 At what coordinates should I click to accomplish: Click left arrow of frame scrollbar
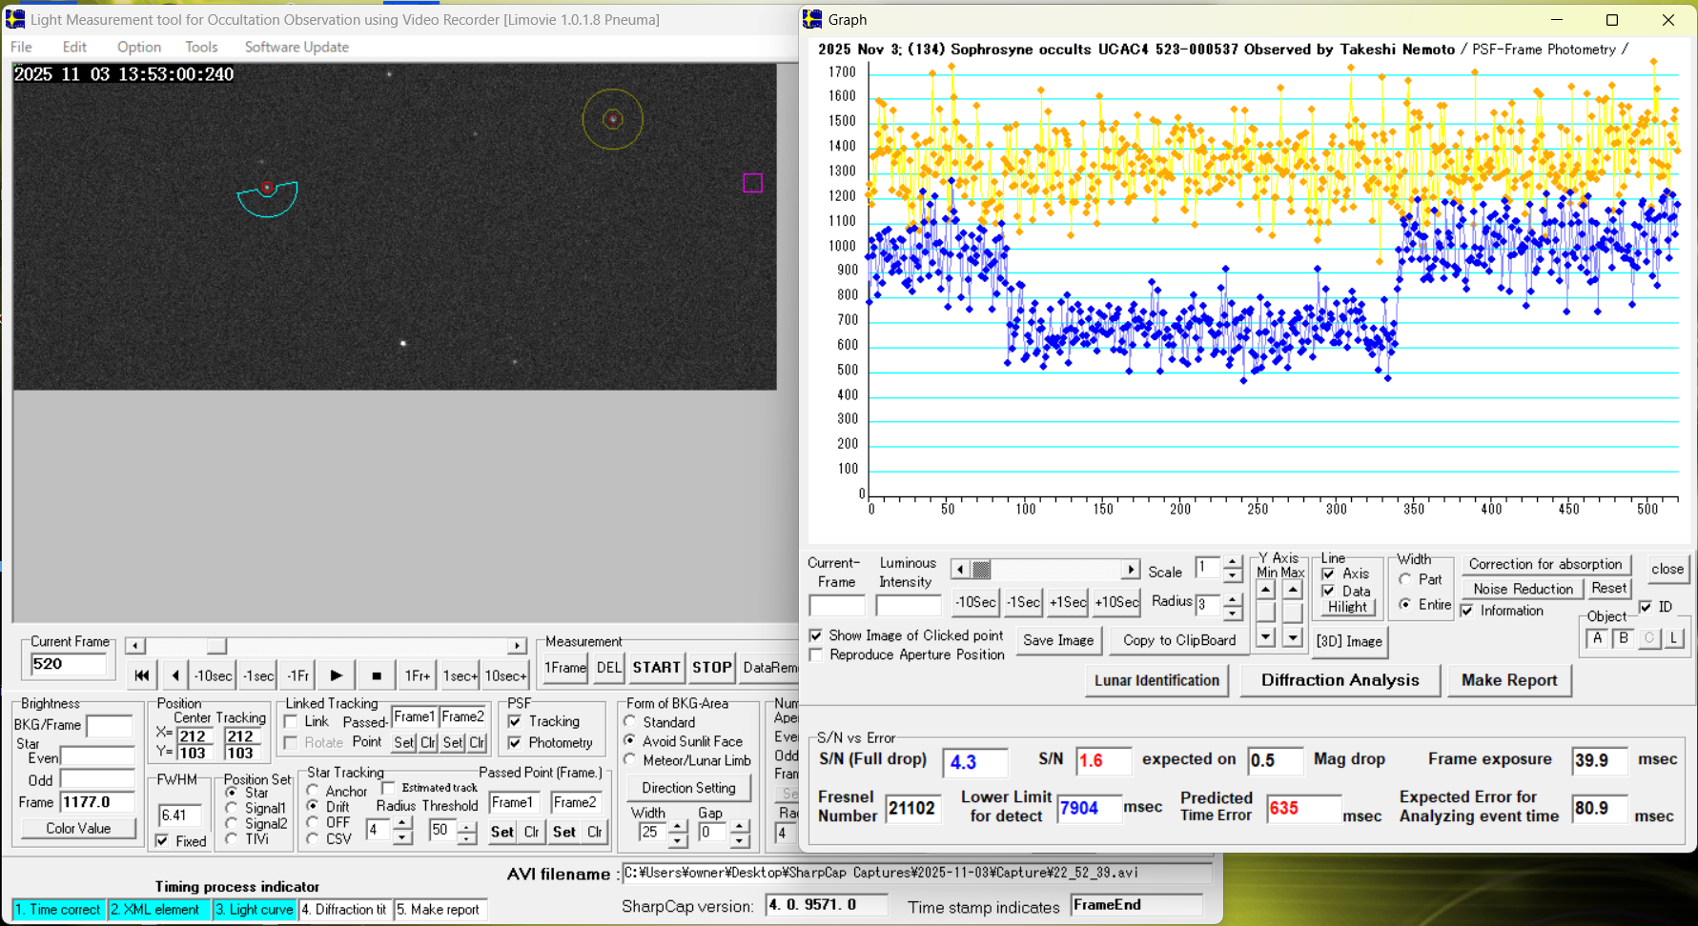click(x=135, y=646)
